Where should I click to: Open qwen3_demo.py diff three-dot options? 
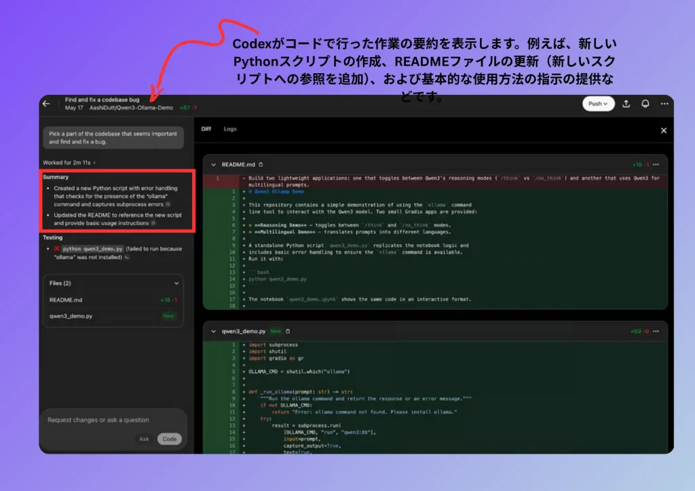click(x=656, y=331)
